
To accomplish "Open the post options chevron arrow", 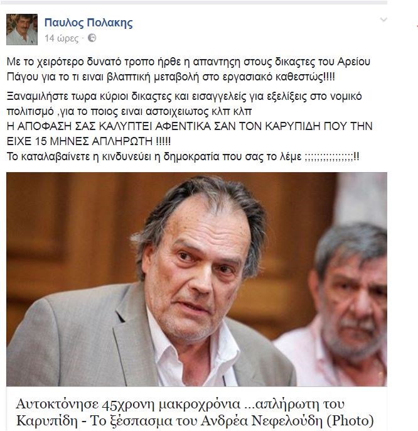I will pyautogui.click(x=383, y=20).
